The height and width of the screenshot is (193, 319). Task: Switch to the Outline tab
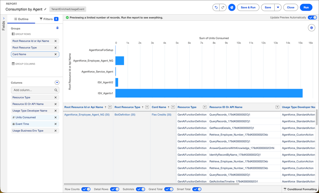point(21,19)
